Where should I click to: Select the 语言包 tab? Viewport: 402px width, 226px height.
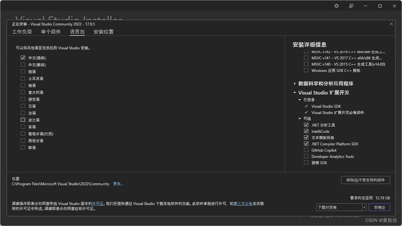click(x=77, y=32)
